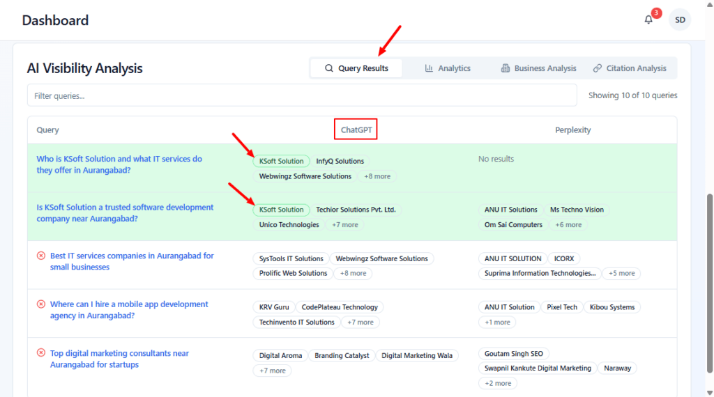This screenshot has height=397, width=714.
Task: Click the Digital Aroma tag
Action: [x=281, y=355]
